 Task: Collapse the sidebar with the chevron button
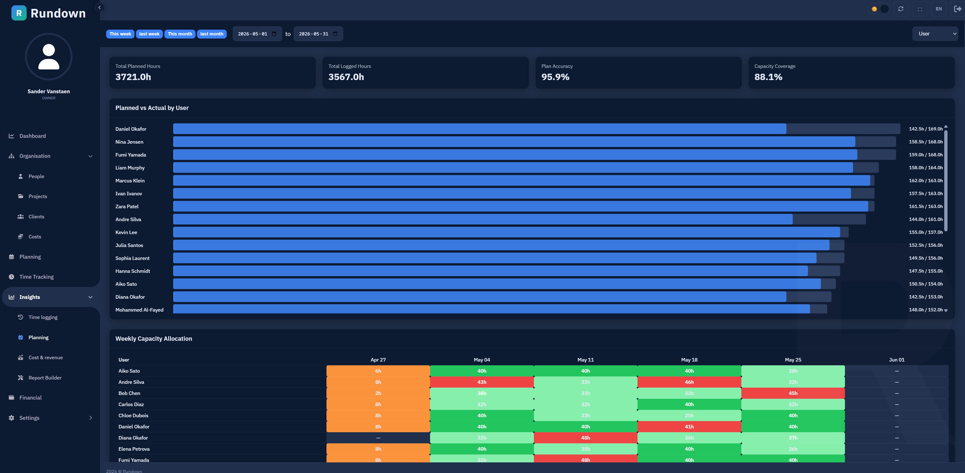click(x=99, y=8)
